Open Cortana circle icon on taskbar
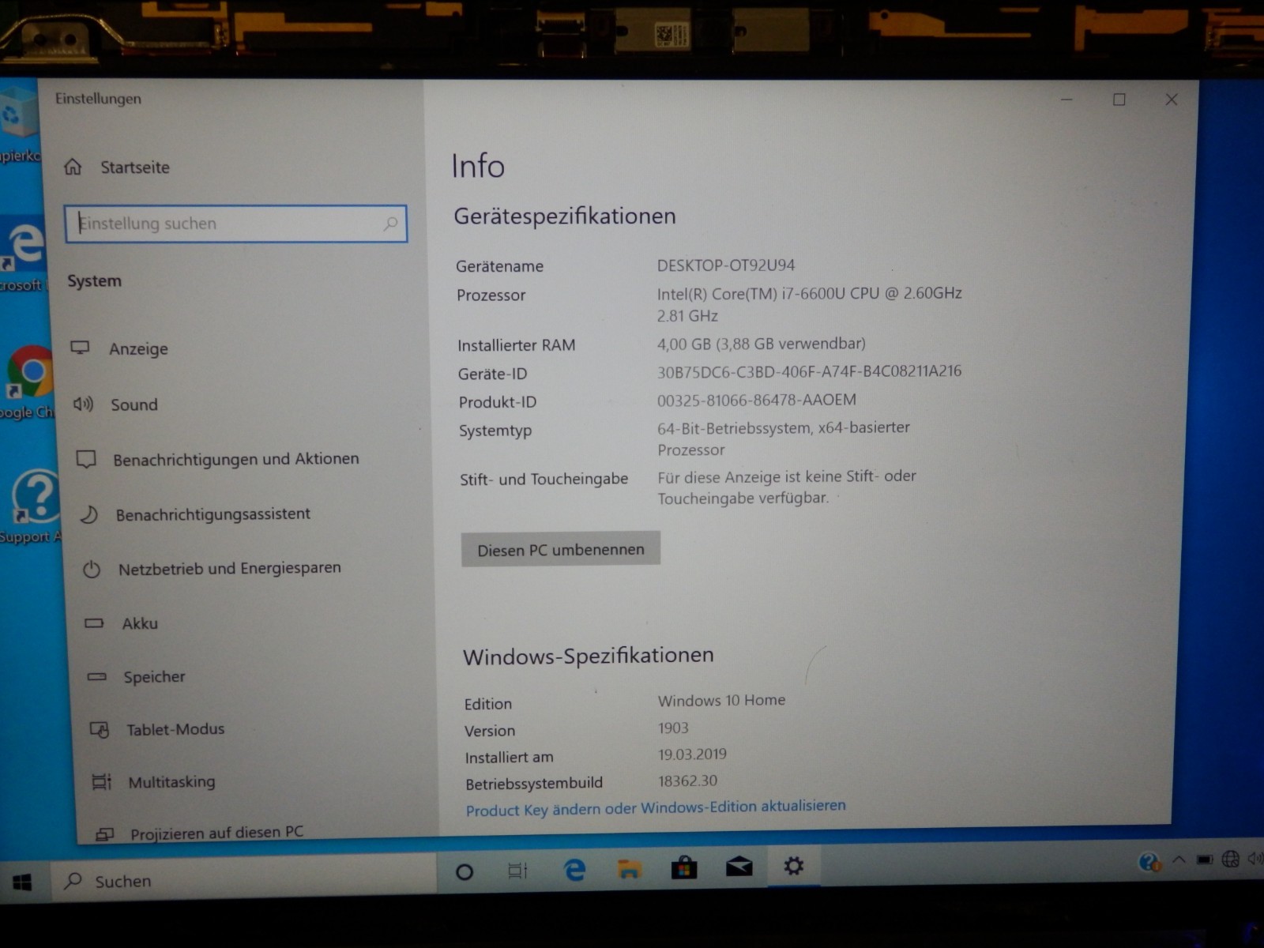Screen dimensions: 1264x948 (465, 872)
